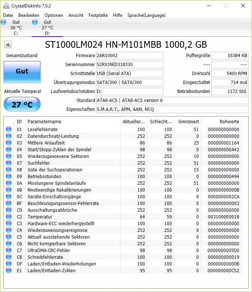Click the Eingeschaltet value 714 mal
Screen dimensions: 252x292
click(x=230, y=82)
